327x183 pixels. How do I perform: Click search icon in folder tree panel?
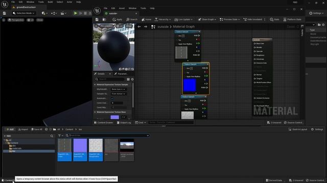(52, 136)
